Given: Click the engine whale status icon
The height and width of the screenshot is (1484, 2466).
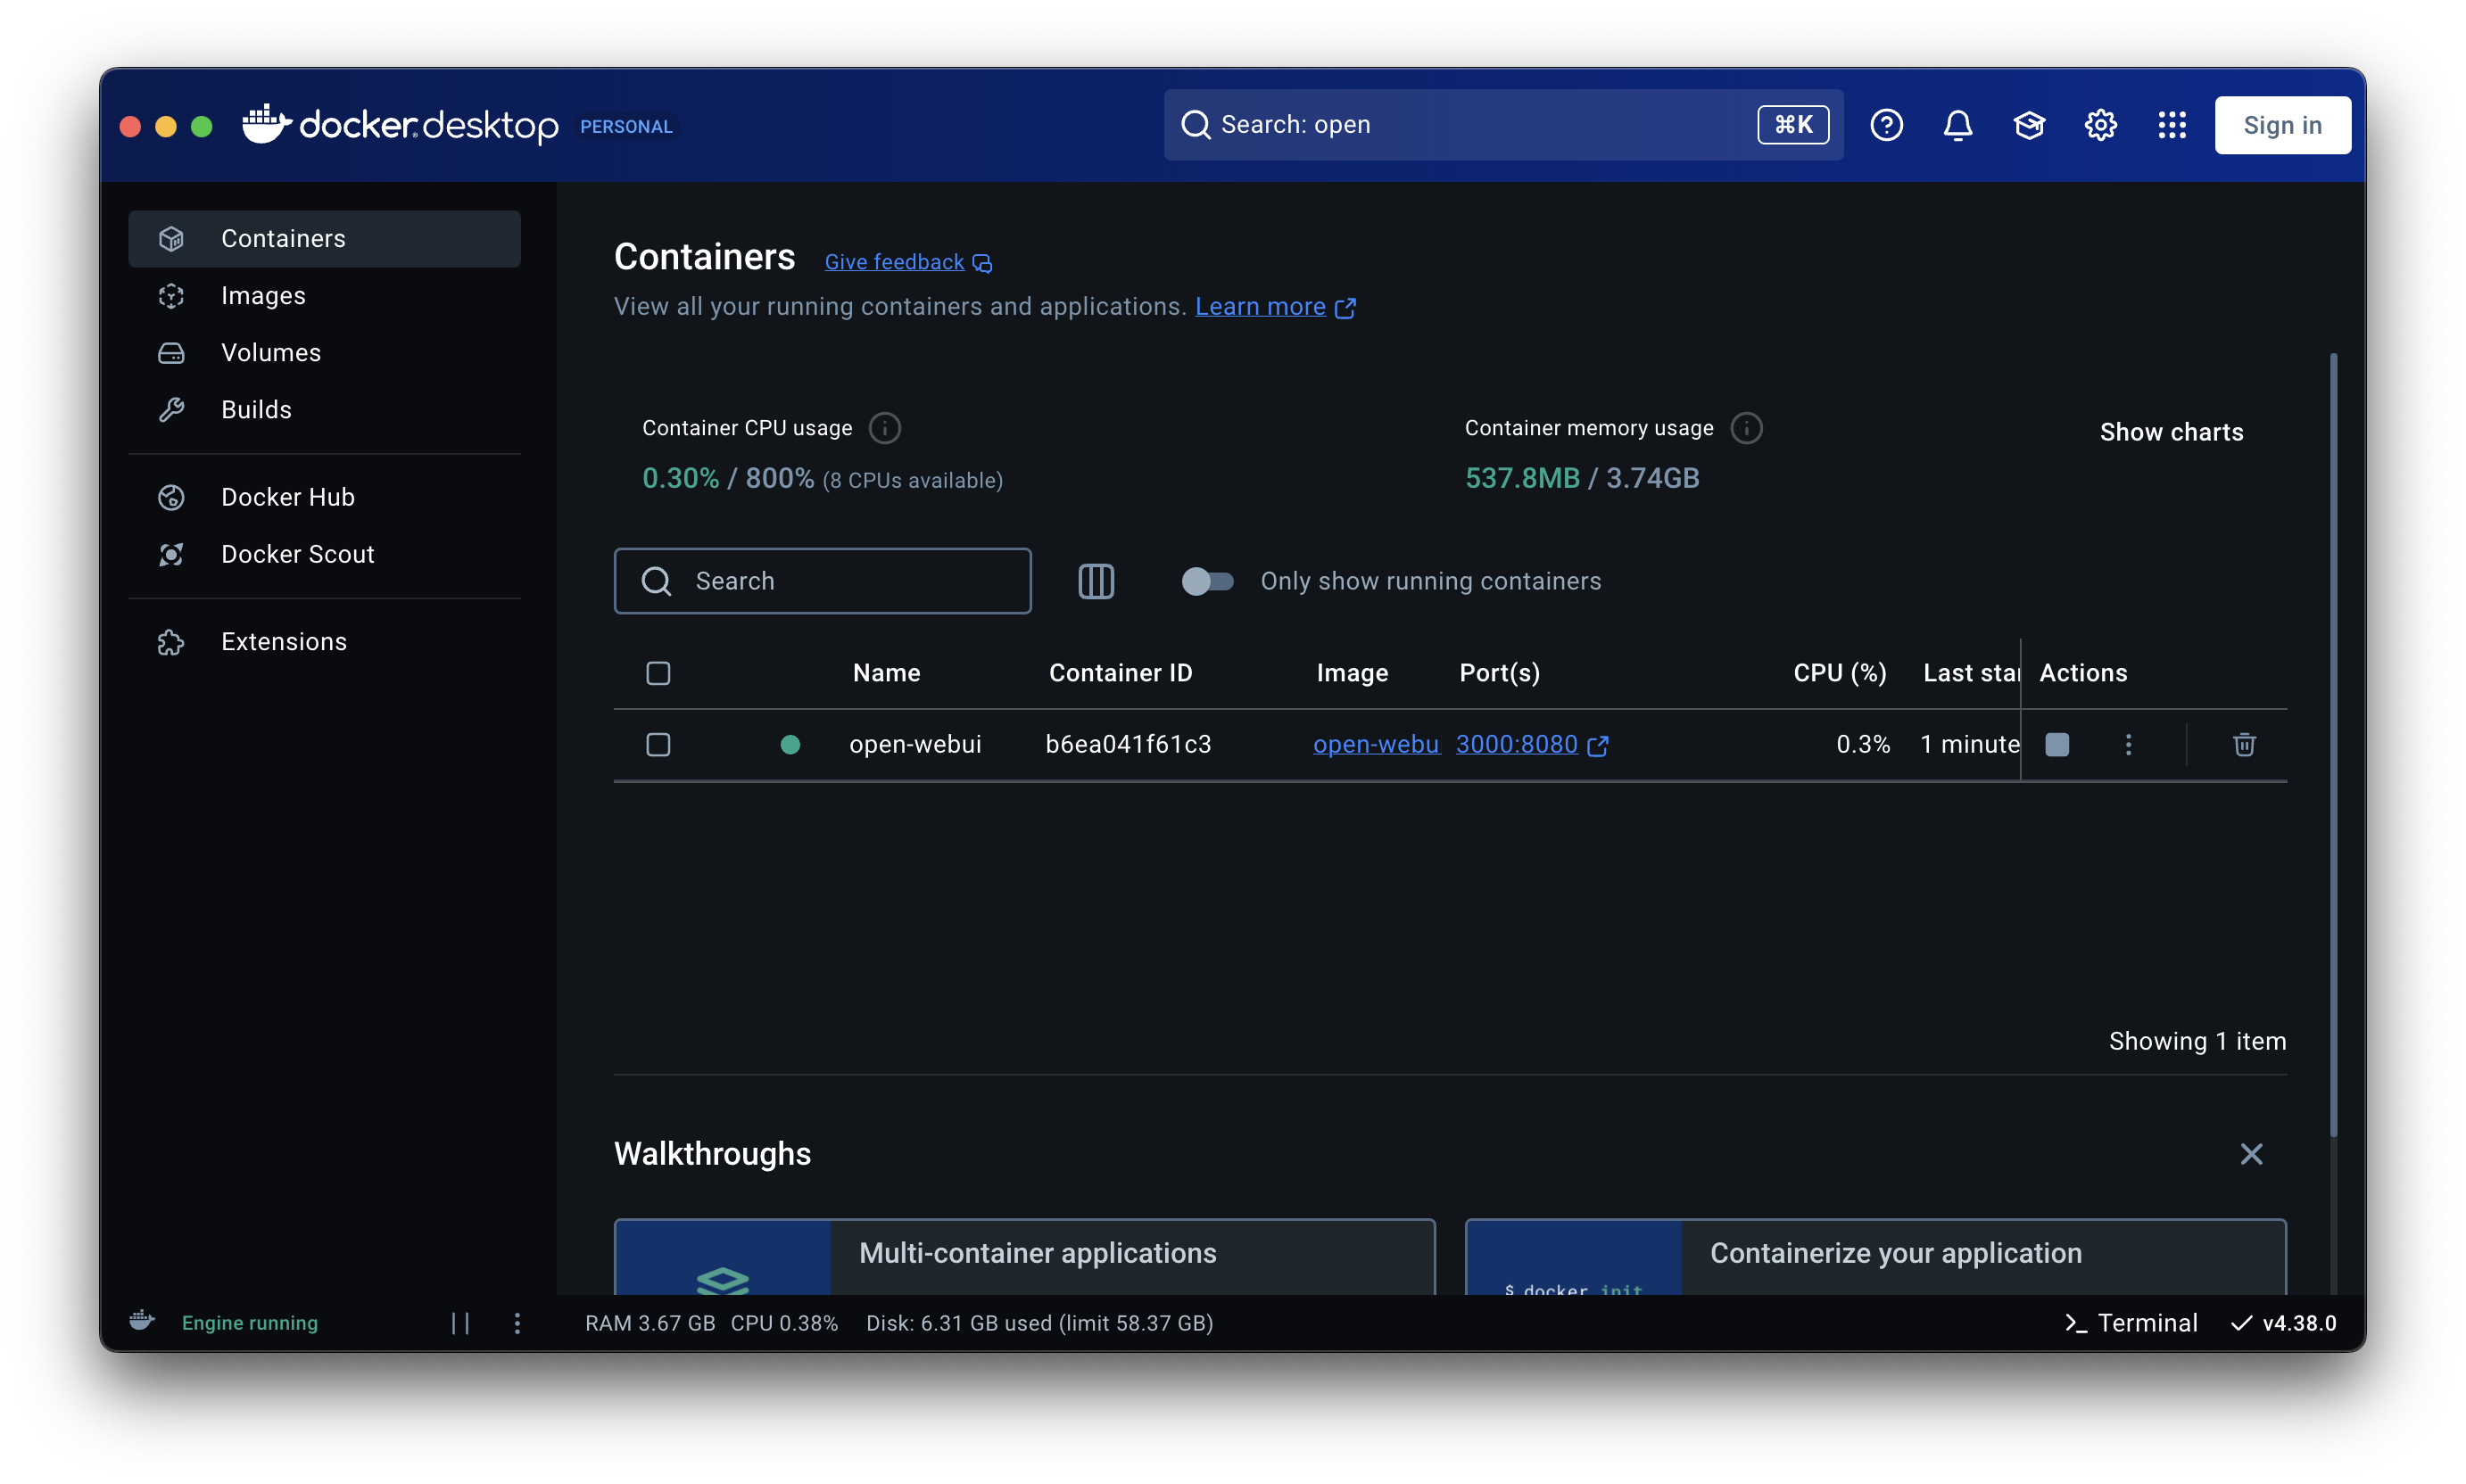Looking at the screenshot, I should click(x=142, y=1321).
